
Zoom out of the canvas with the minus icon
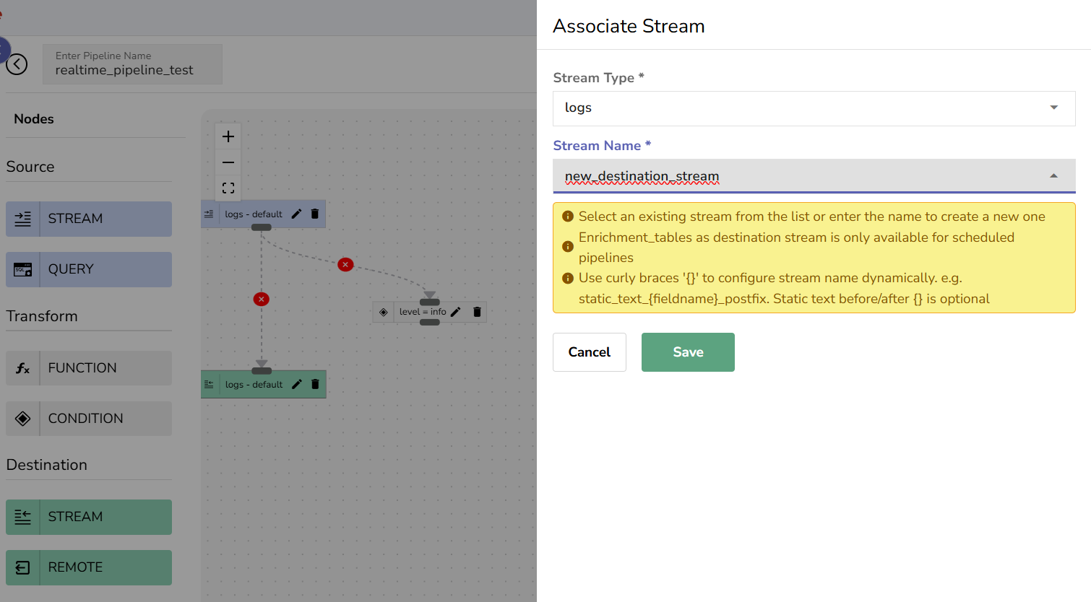pos(228,162)
